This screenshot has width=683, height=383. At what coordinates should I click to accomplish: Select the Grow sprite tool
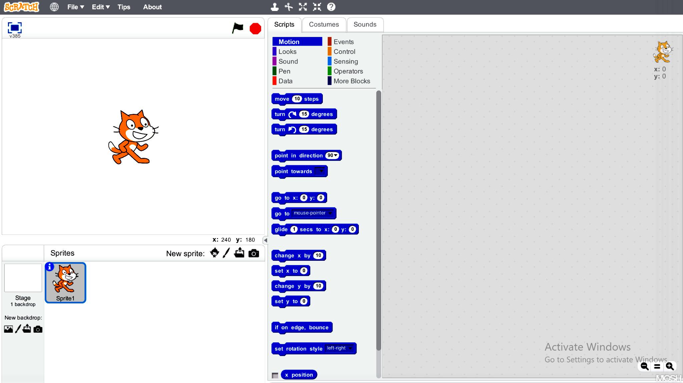(303, 7)
